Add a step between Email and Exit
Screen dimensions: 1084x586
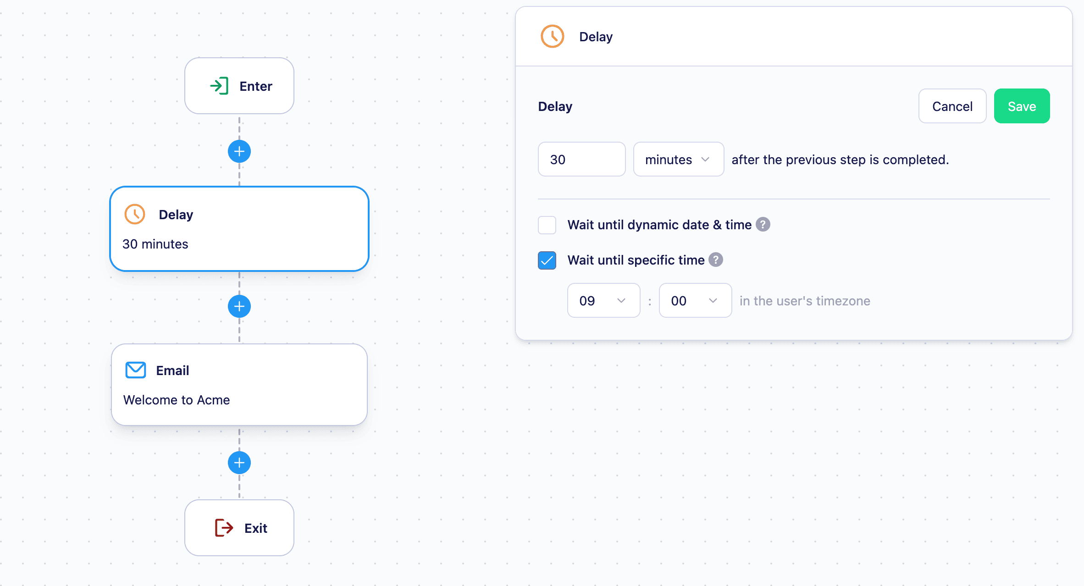239,463
